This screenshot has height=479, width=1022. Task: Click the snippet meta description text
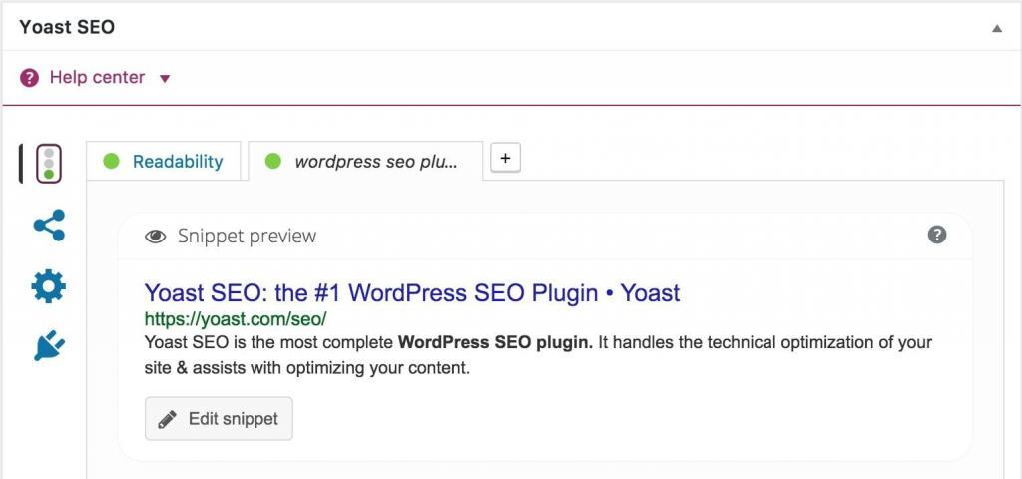pos(537,355)
